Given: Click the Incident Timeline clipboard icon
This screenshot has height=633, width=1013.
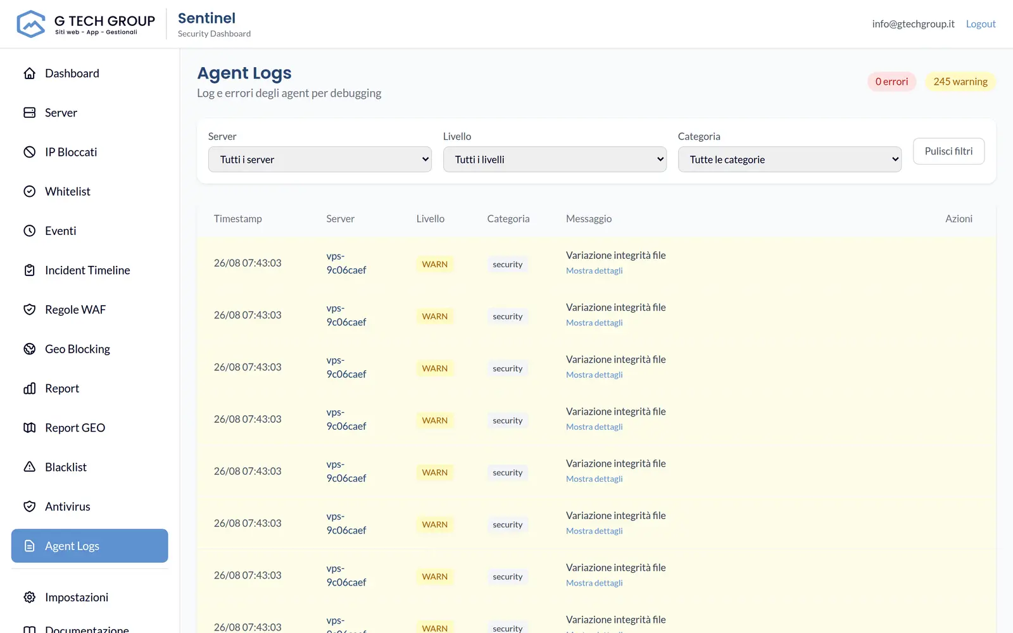Looking at the screenshot, I should pyautogui.click(x=30, y=270).
